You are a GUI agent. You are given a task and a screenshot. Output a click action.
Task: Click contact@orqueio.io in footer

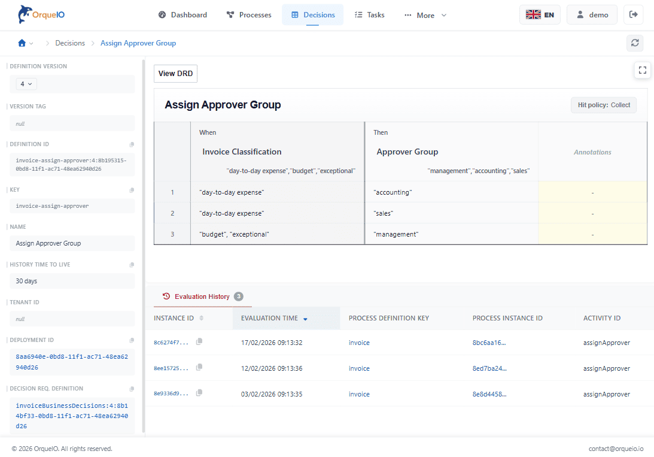(x=616, y=449)
